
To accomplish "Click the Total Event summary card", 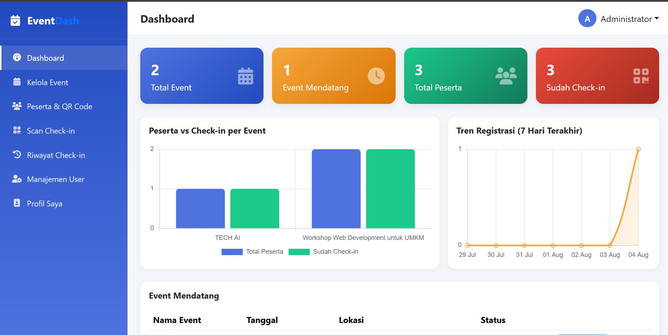I will pyautogui.click(x=202, y=76).
